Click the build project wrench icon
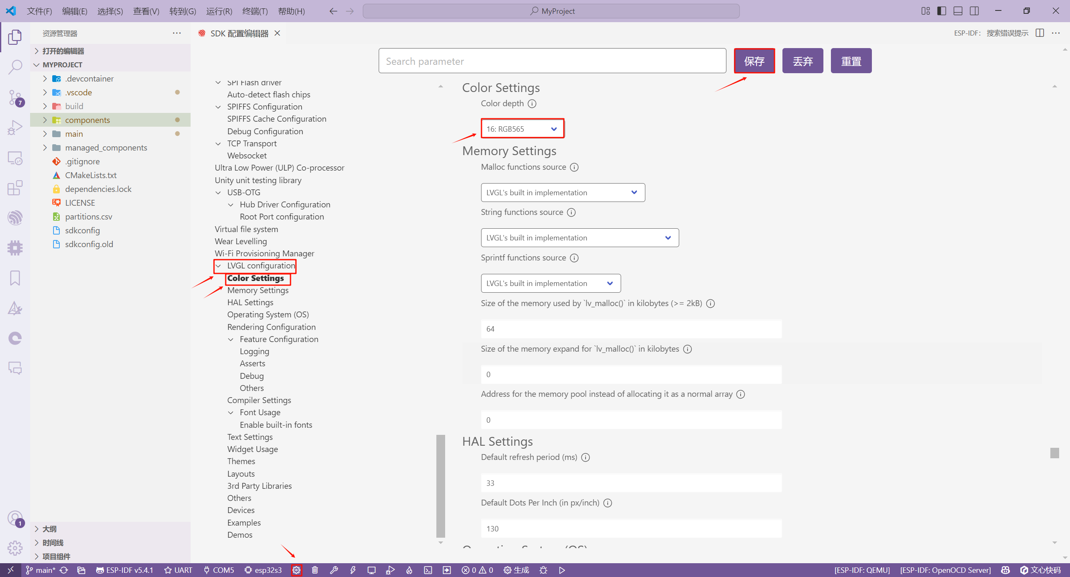The width and height of the screenshot is (1070, 577). click(x=334, y=570)
